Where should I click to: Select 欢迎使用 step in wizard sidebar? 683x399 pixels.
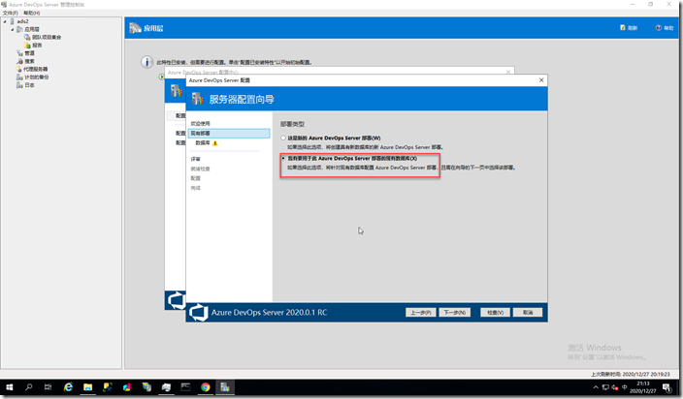pyautogui.click(x=200, y=123)
